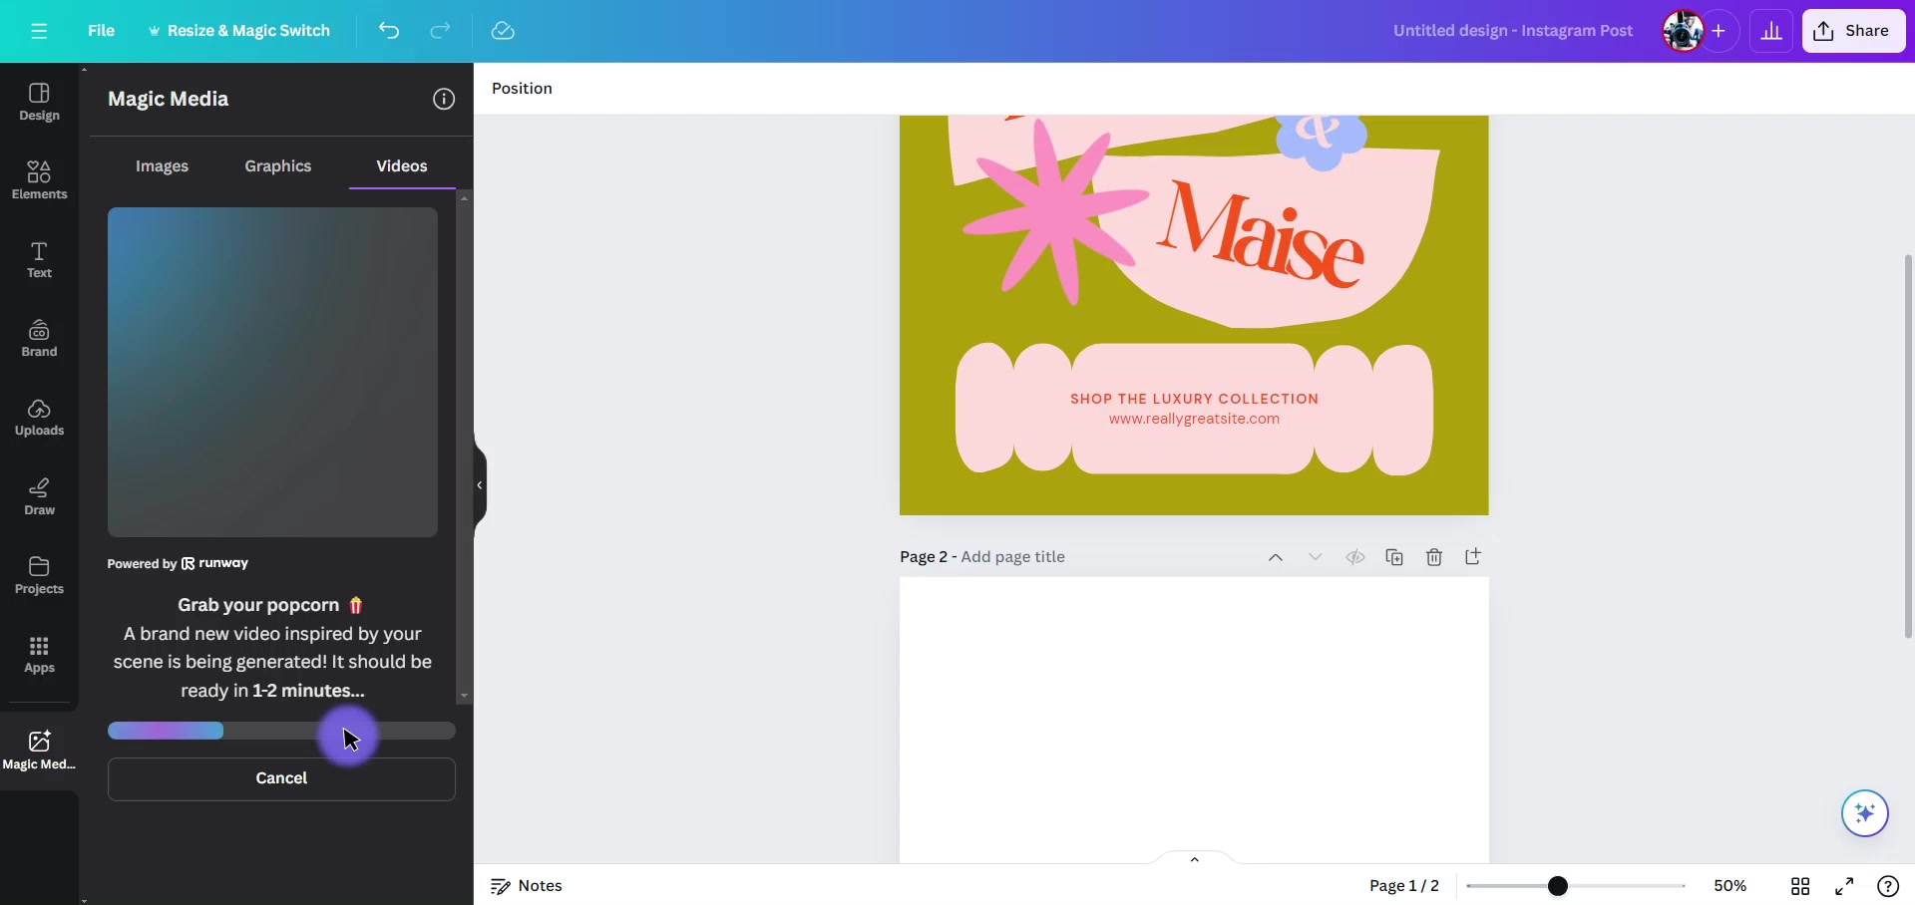The image size is (1915, 905).
Task: Move page 2 down with chevron
Action: click(1316, 557)
